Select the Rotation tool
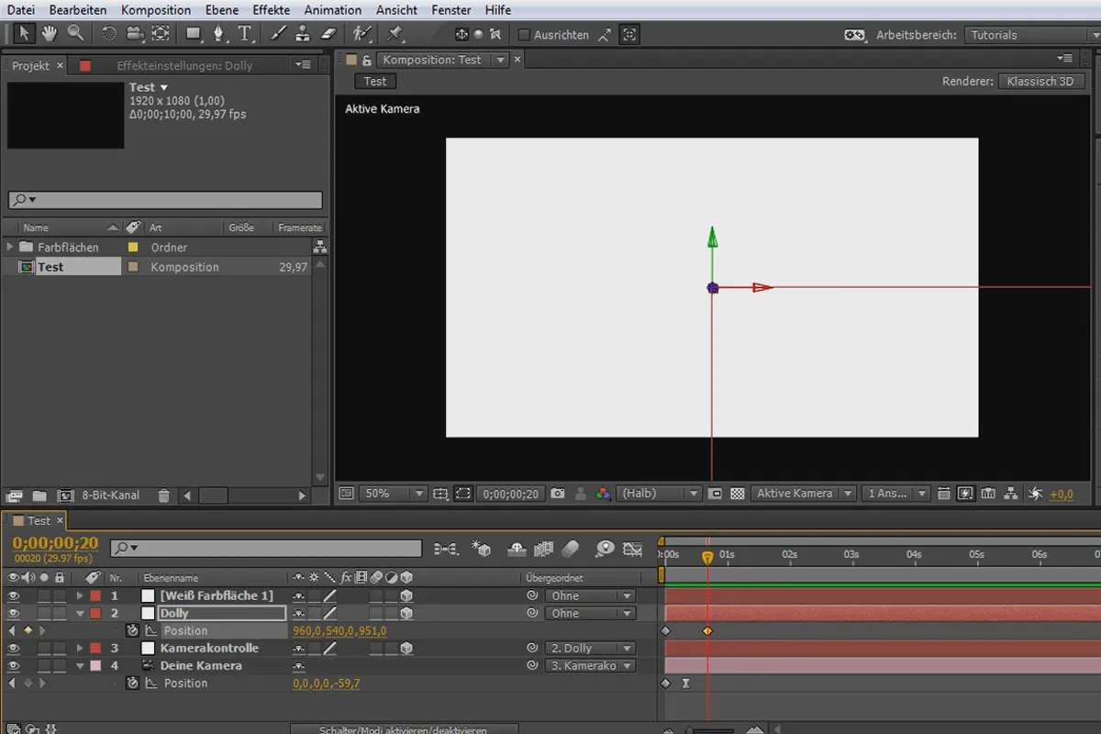 [109, 34]
